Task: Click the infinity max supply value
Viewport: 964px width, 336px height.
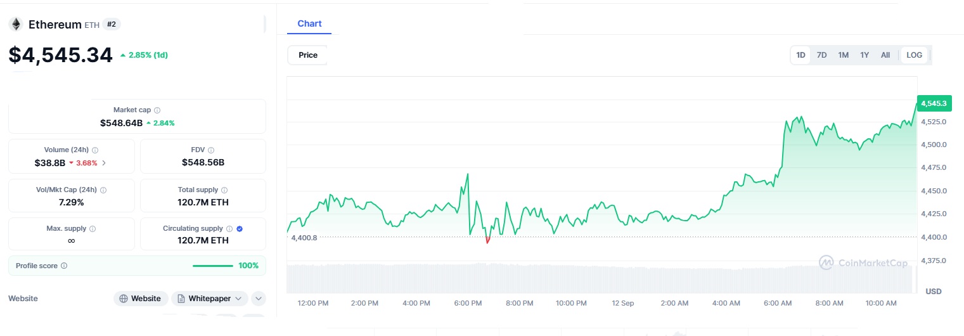Action: click(x=71, y=241)
